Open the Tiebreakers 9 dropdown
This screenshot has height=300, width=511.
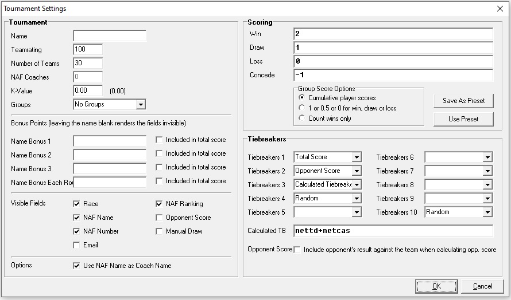point(459,198)
